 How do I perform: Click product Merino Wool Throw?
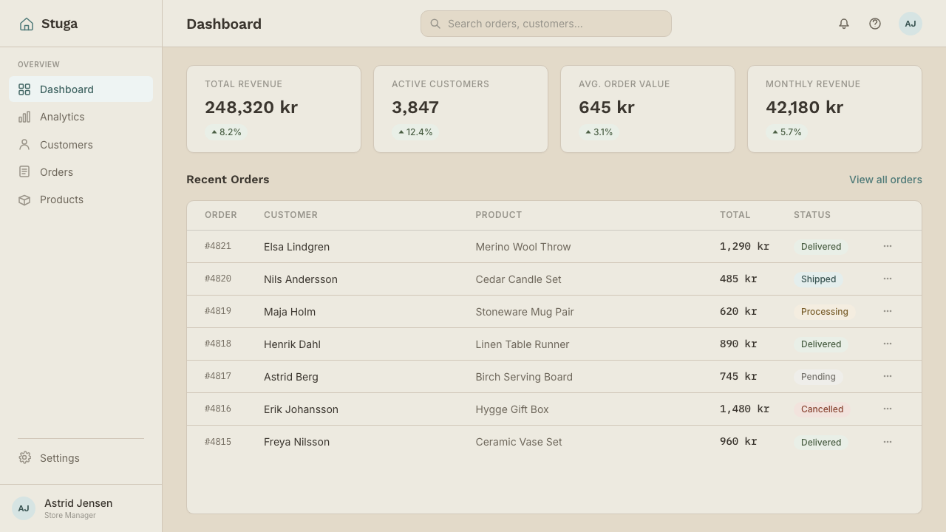(x=523, y=247)
